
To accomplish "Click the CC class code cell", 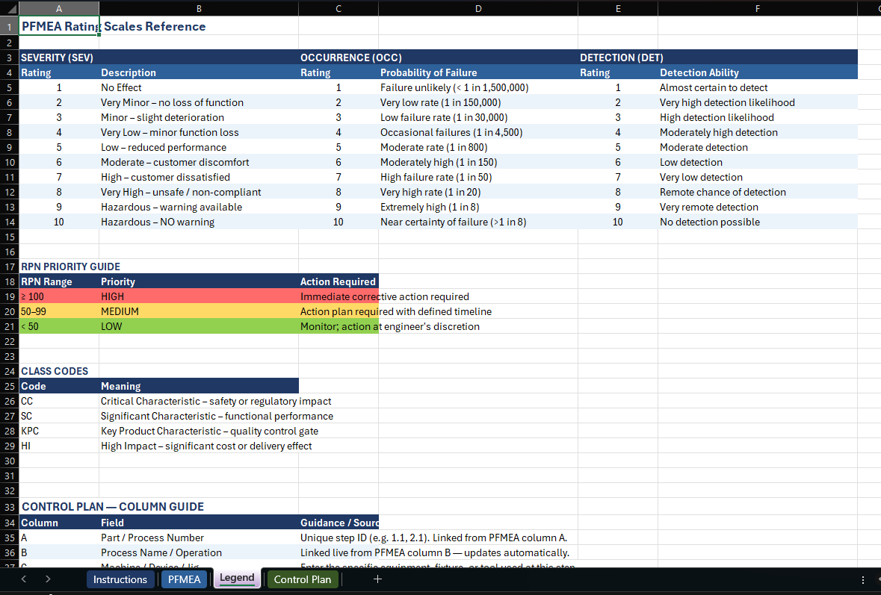I will [x=58, y=401].
